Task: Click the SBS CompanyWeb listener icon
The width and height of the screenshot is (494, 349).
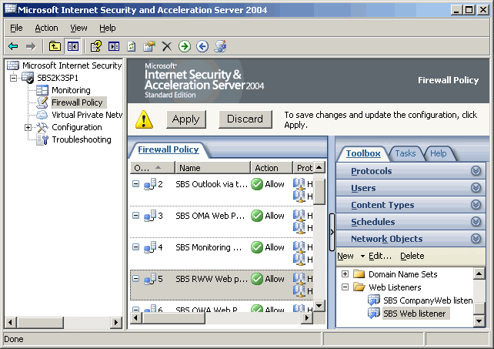Action: [x=374, y=300]
